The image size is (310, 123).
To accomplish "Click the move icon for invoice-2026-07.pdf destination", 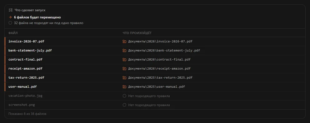I will point(124,42).
